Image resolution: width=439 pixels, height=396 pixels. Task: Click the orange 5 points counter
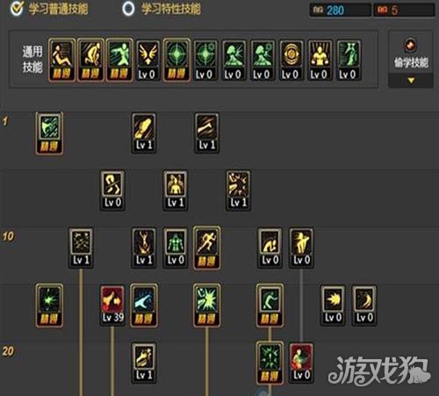tap(404, 11)
